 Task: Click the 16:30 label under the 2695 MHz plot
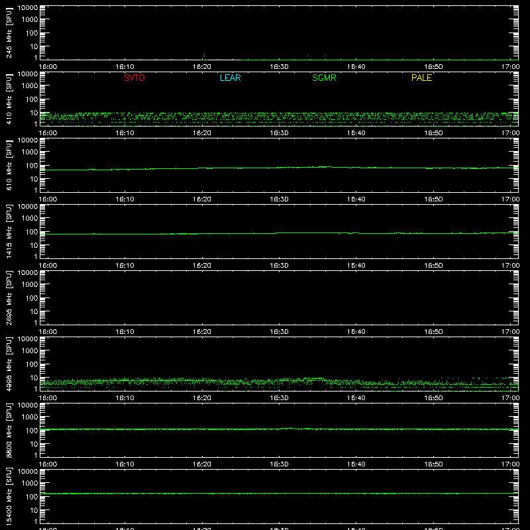[279, 332]
